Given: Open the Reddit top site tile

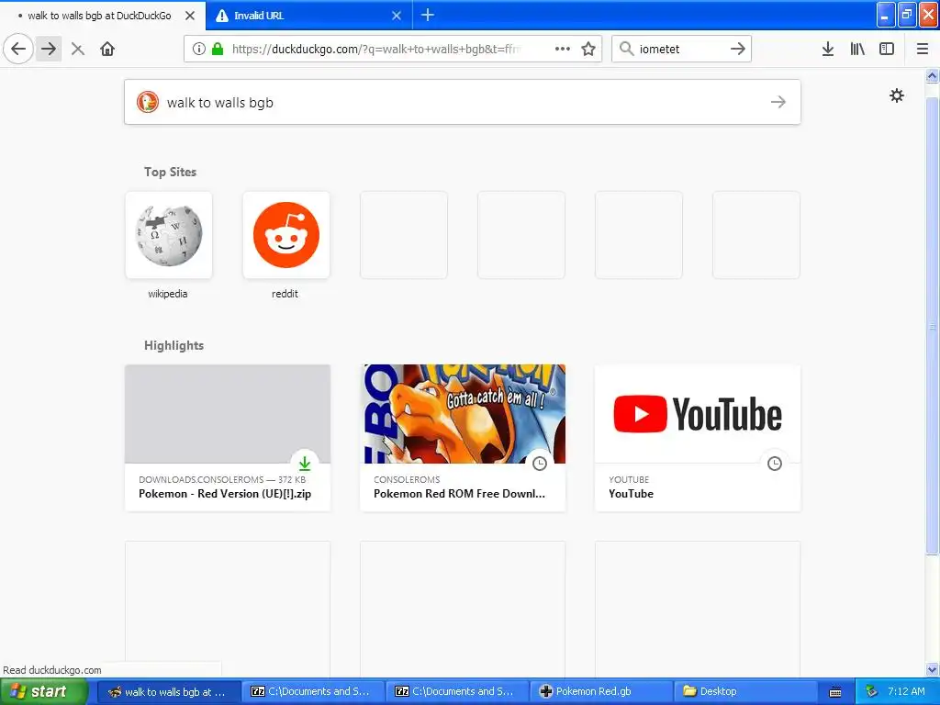Looking at the screenshot, I should click(286, 235).
